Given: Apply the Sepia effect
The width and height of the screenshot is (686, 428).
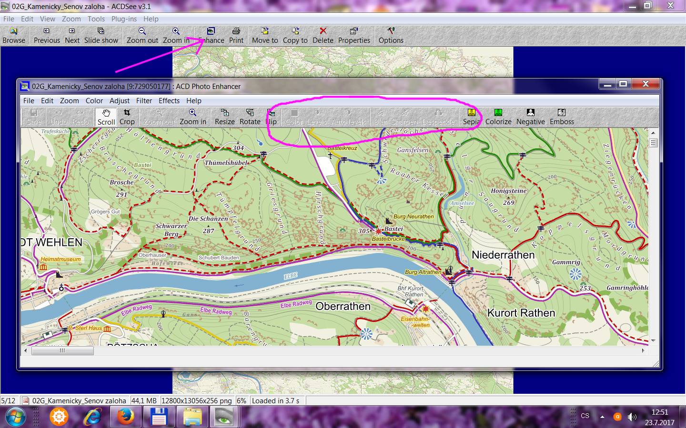Looking at the screenshot, I should pyautogui.click(x=471, y=117).
